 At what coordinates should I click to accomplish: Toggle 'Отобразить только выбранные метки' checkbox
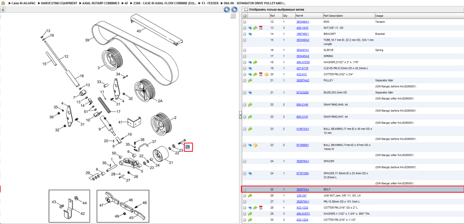(x=246, y=9)
